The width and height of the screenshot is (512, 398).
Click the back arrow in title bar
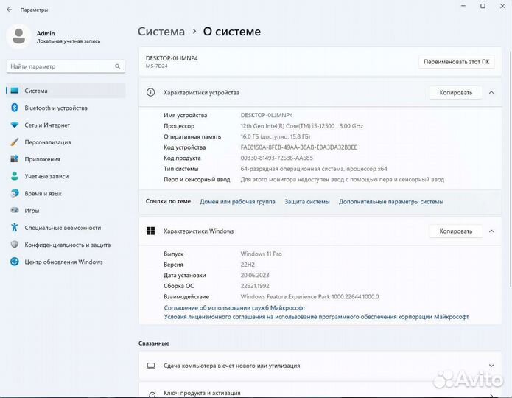point(9,10)
